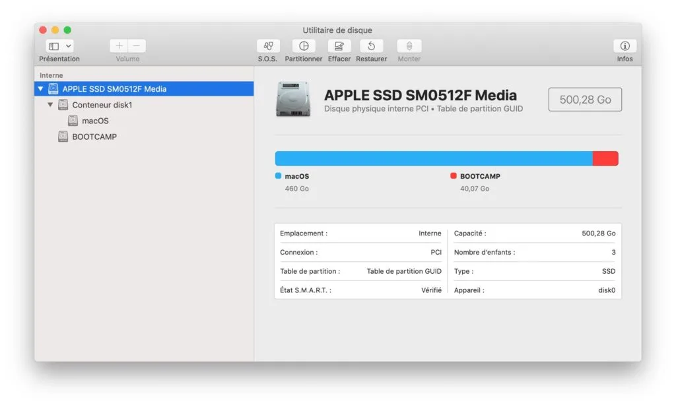
Task: Click the Emplacement value Interne
Action: (430, 233)
